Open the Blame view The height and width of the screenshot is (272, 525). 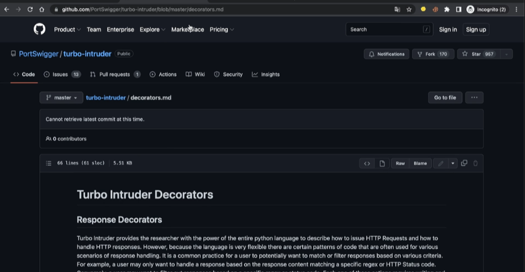tap(420, 164)
